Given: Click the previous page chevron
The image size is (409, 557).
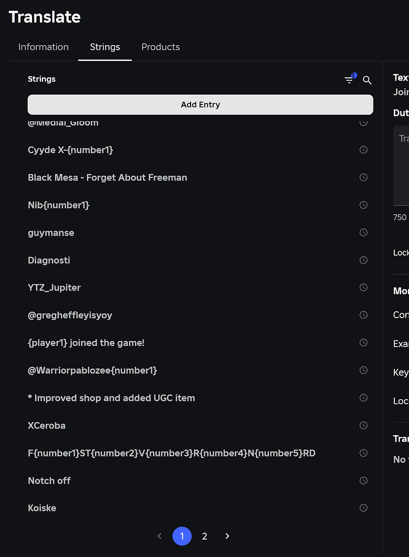Looking at the screenshot, I should tap(159, 536).
